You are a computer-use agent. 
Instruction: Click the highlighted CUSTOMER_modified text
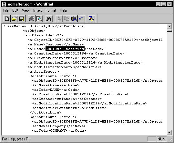pyautogui.click(x=65, y=49)
